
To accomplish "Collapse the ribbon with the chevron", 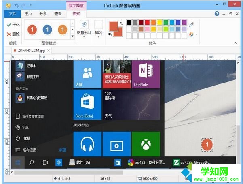I will tap(236, 43).
